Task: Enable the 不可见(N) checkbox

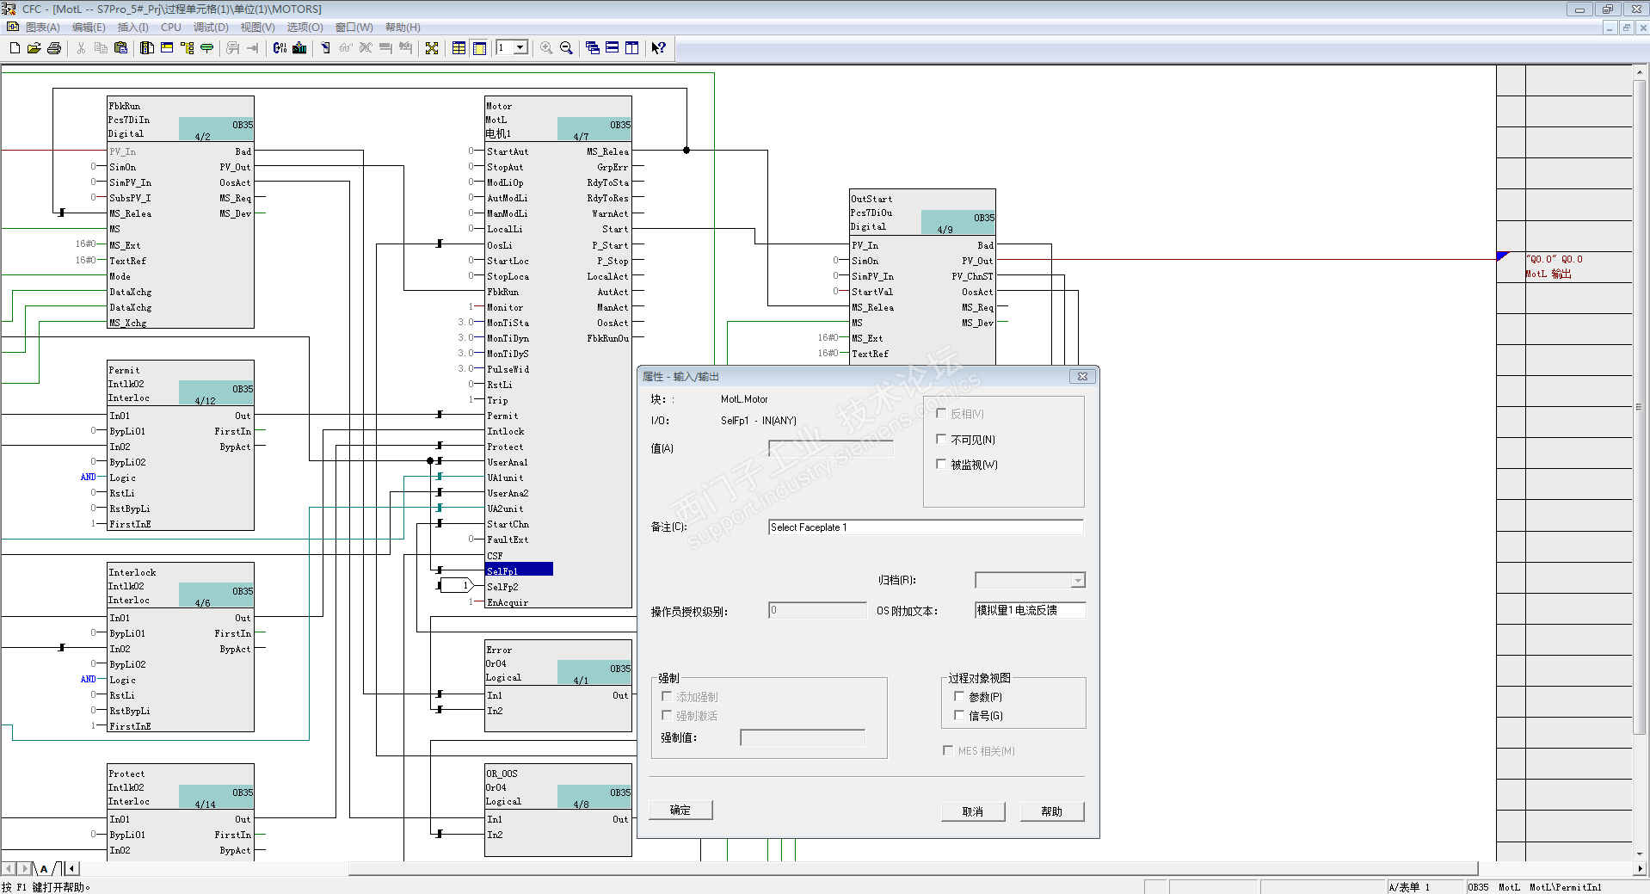Action: click(941, 440)
